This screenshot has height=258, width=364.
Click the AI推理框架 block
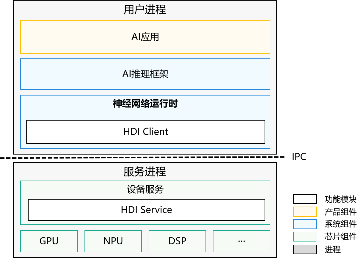tap(145, 74)
